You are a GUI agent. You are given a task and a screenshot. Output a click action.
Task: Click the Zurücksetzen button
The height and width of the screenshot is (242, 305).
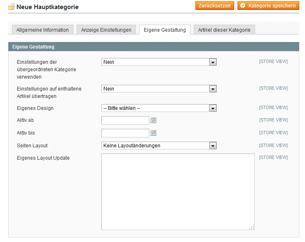(215, 5)
